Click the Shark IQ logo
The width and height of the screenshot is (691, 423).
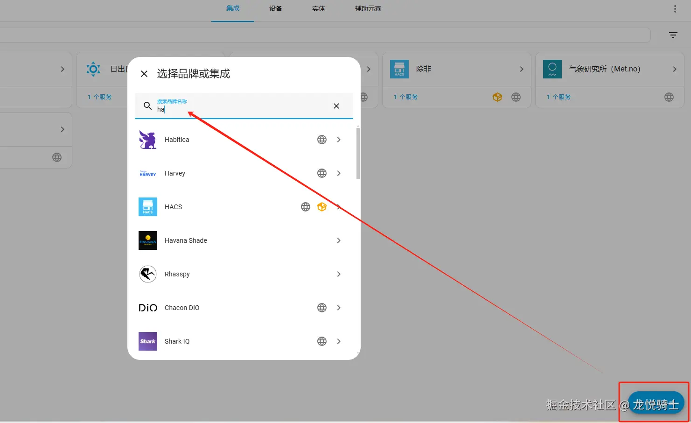point(148,341)
